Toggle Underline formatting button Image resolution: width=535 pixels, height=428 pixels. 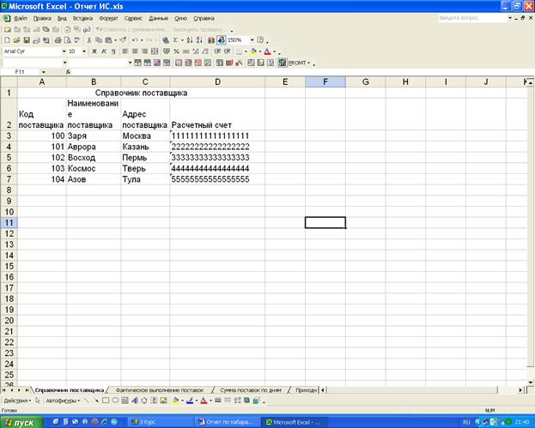[113, 51]
